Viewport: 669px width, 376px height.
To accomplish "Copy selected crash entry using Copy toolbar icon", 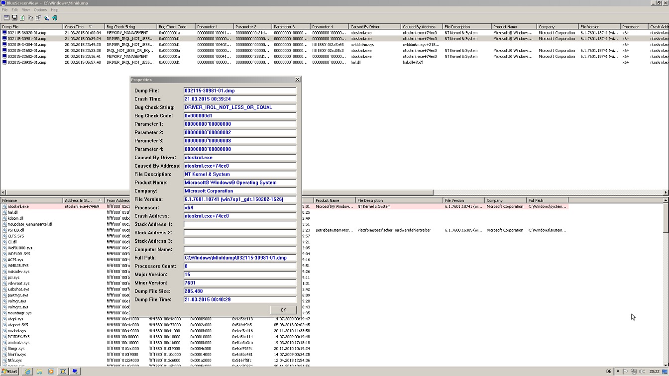I will 30,17.
